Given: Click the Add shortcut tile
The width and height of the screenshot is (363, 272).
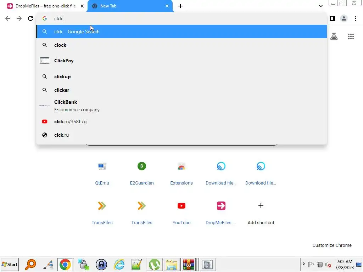Looking at the screenshot, I should (261, 213).
